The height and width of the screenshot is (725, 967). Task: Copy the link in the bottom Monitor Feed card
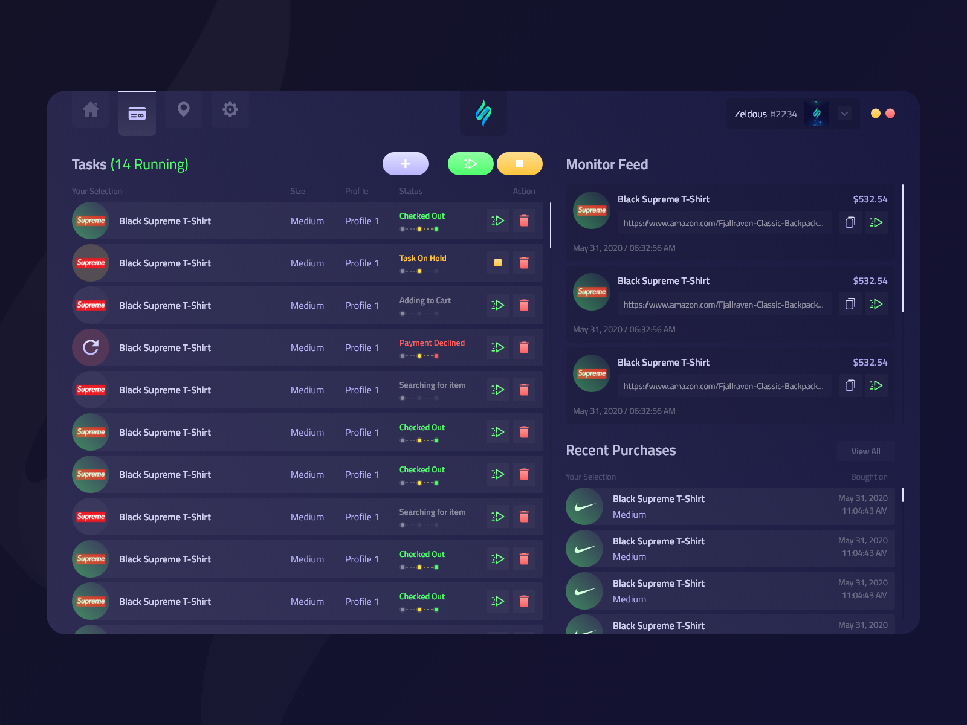point(850,385)
